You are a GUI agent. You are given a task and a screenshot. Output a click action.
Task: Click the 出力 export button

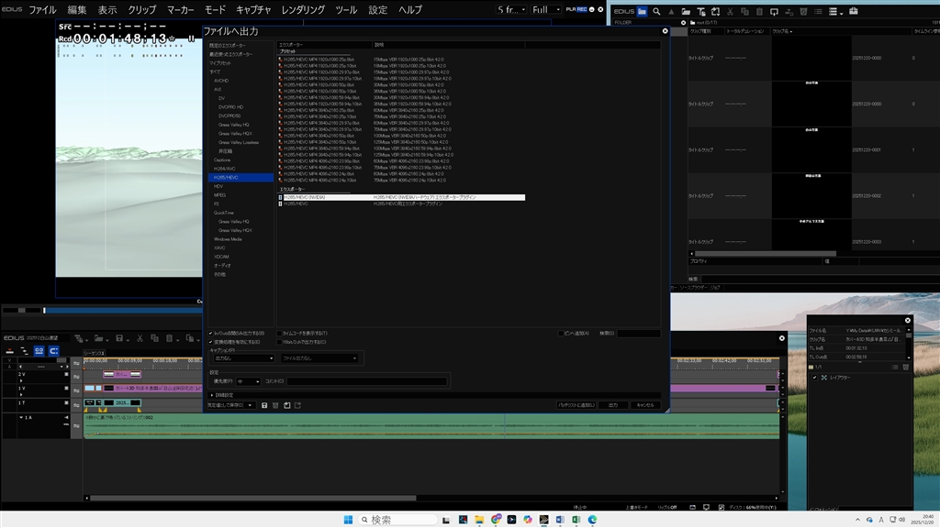point(612,405)
